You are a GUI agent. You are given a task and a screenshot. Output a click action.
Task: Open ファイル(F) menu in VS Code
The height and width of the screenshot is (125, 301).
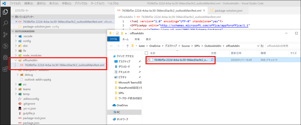point(15,4)
